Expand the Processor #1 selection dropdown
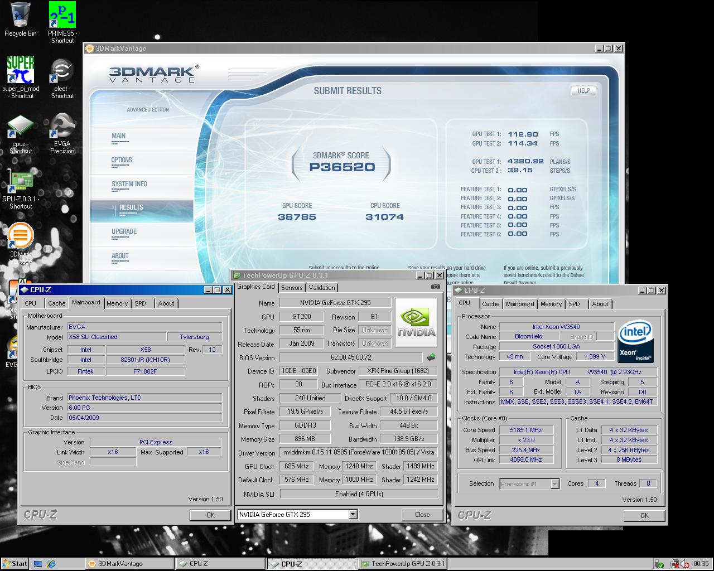The width and height of the screenshot is (714, 571). (554, 484)
